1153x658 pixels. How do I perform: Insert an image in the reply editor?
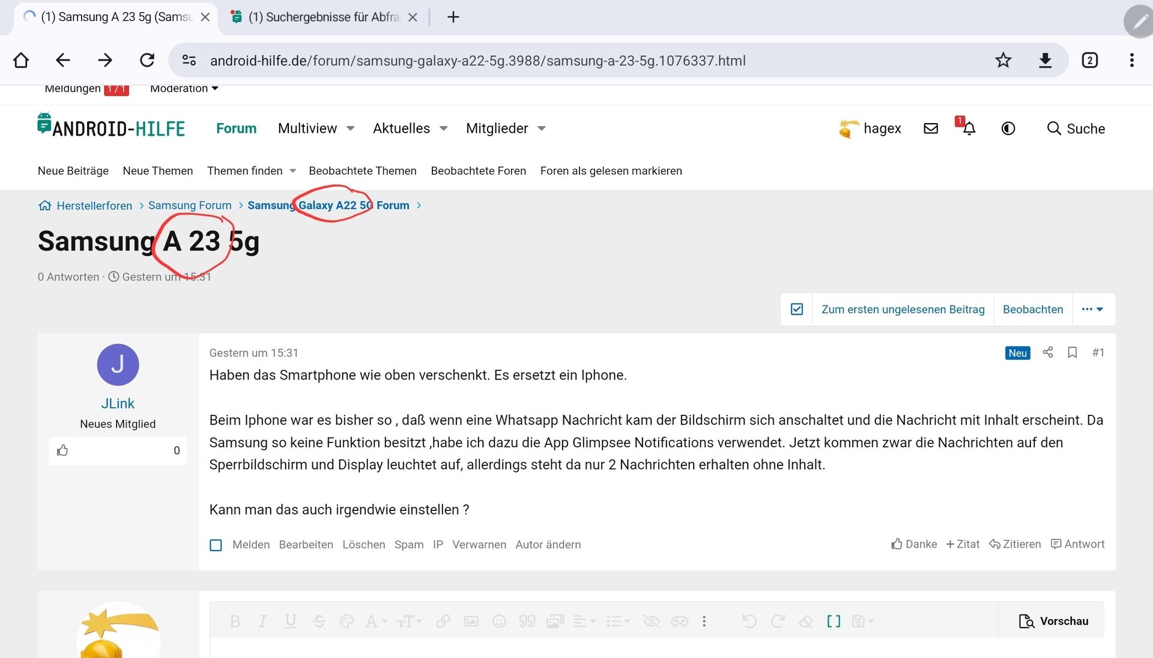[471, 621]
